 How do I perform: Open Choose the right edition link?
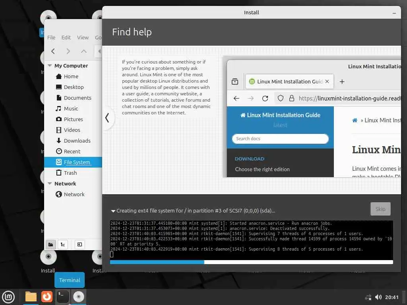click(262, 169)
